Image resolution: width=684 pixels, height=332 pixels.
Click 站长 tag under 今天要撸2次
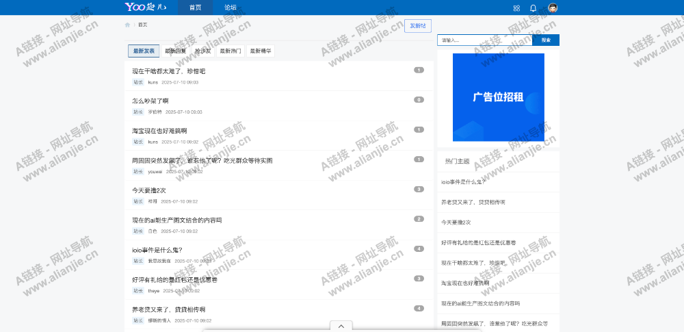(138, 201)
